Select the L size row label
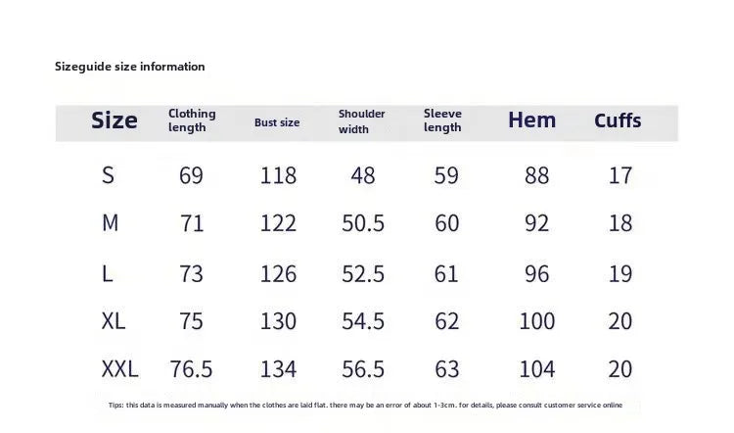Viewport: 734px width, 433px height. pyautogui.click(x=108, y=273)
